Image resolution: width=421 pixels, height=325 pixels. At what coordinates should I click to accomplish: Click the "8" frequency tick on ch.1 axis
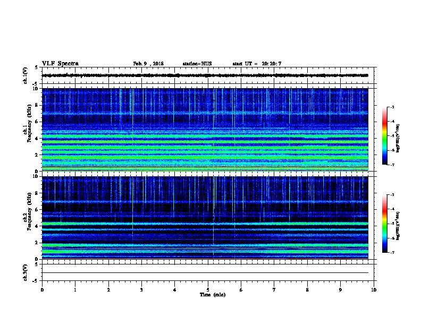(37, 105)
